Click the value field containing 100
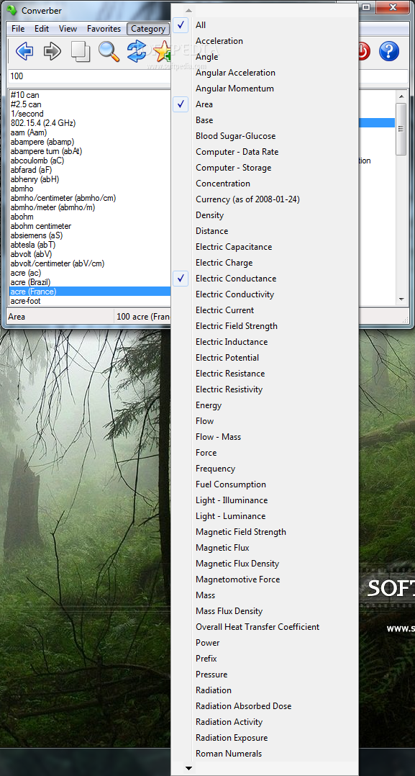This screenshot has height=776, width=415. 89,77
